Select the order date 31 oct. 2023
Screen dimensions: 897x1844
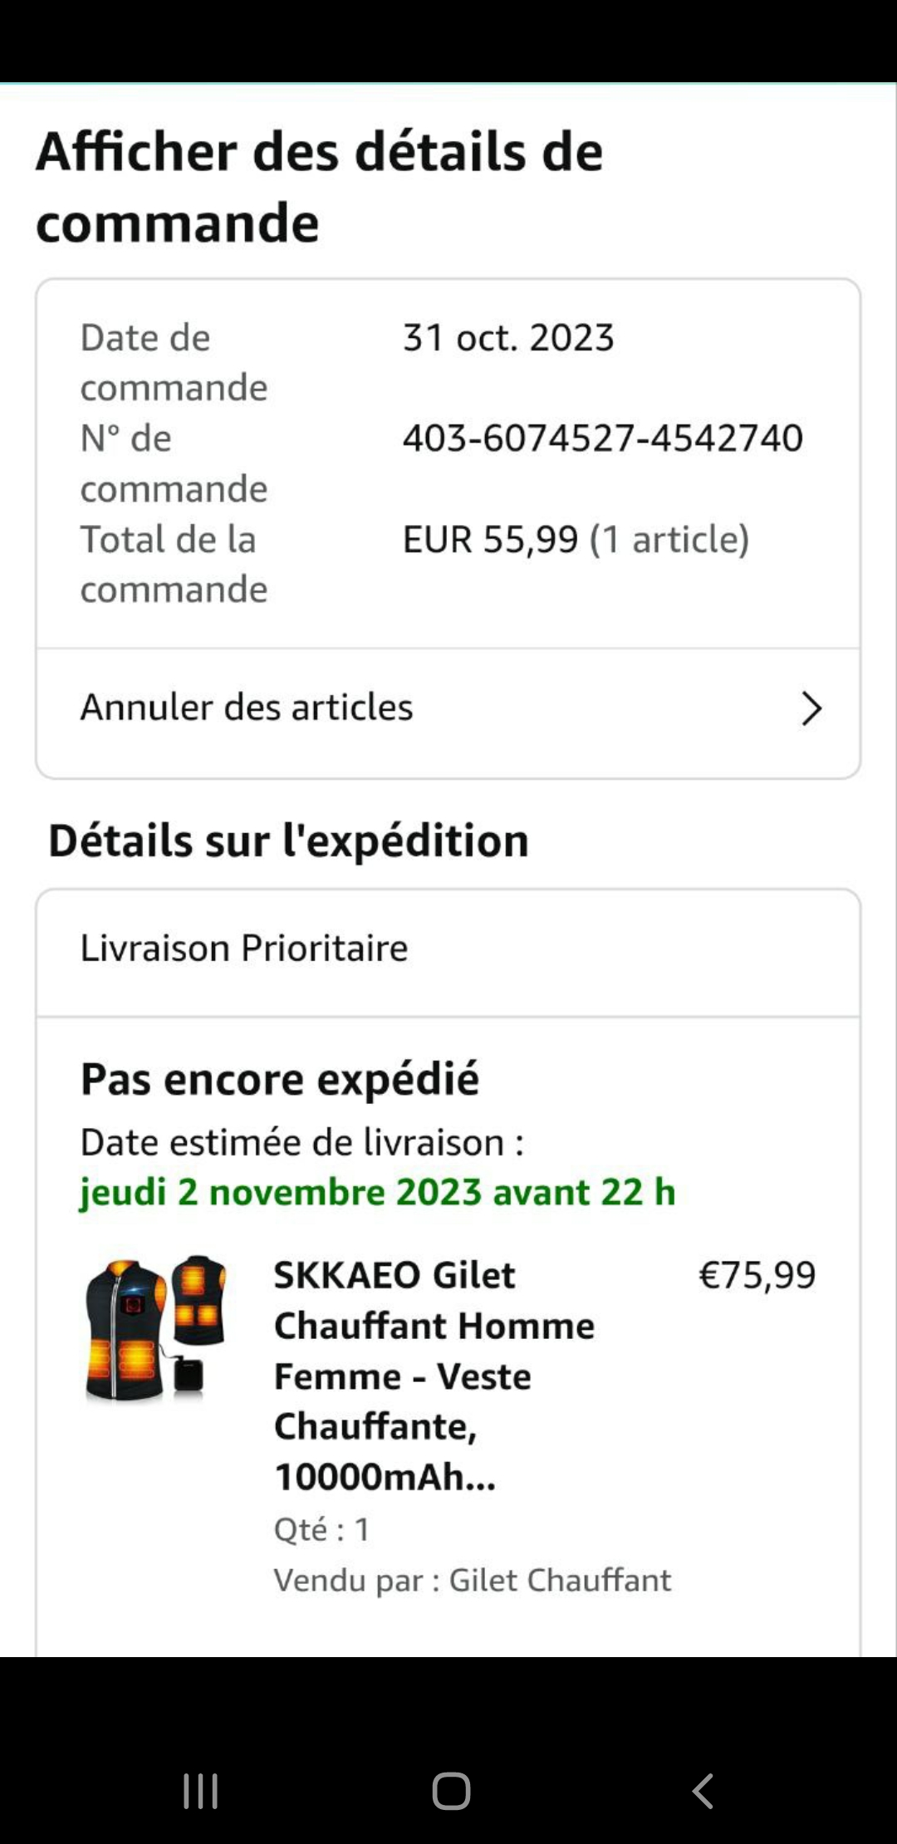[508, 338]
